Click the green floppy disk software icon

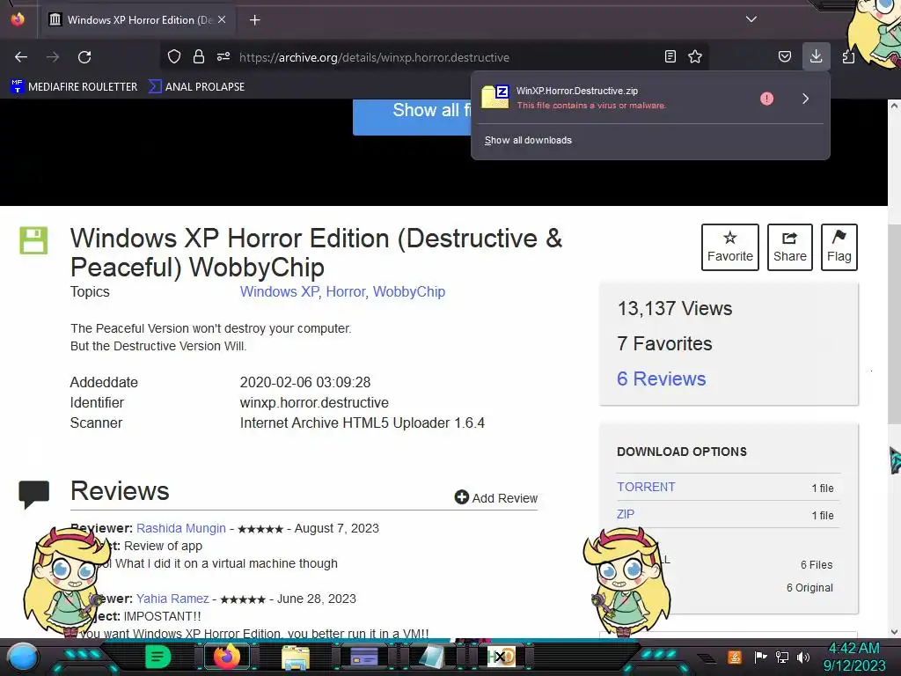tap(33, 240)
